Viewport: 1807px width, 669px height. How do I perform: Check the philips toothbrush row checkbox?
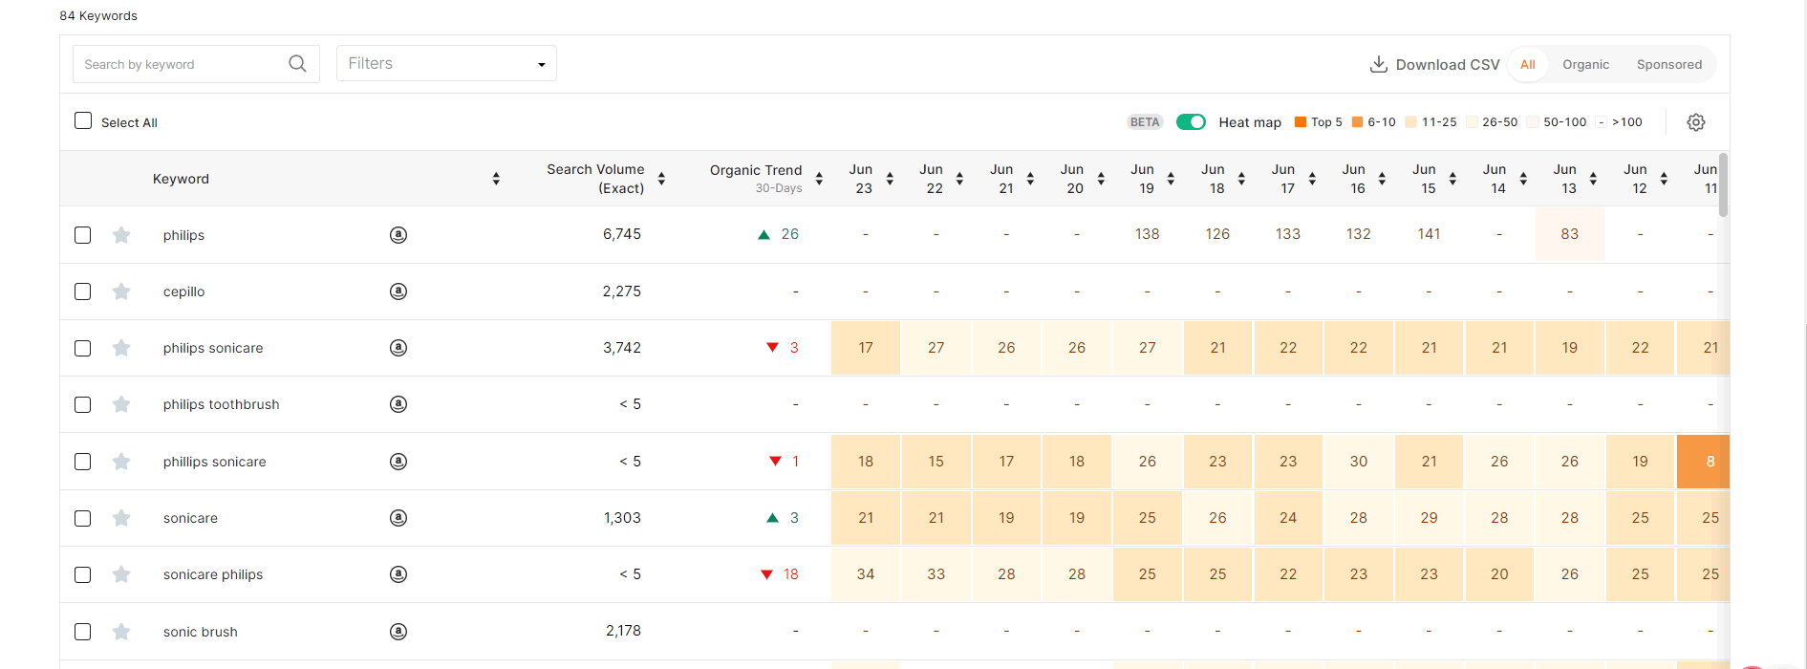click(83, 404)
